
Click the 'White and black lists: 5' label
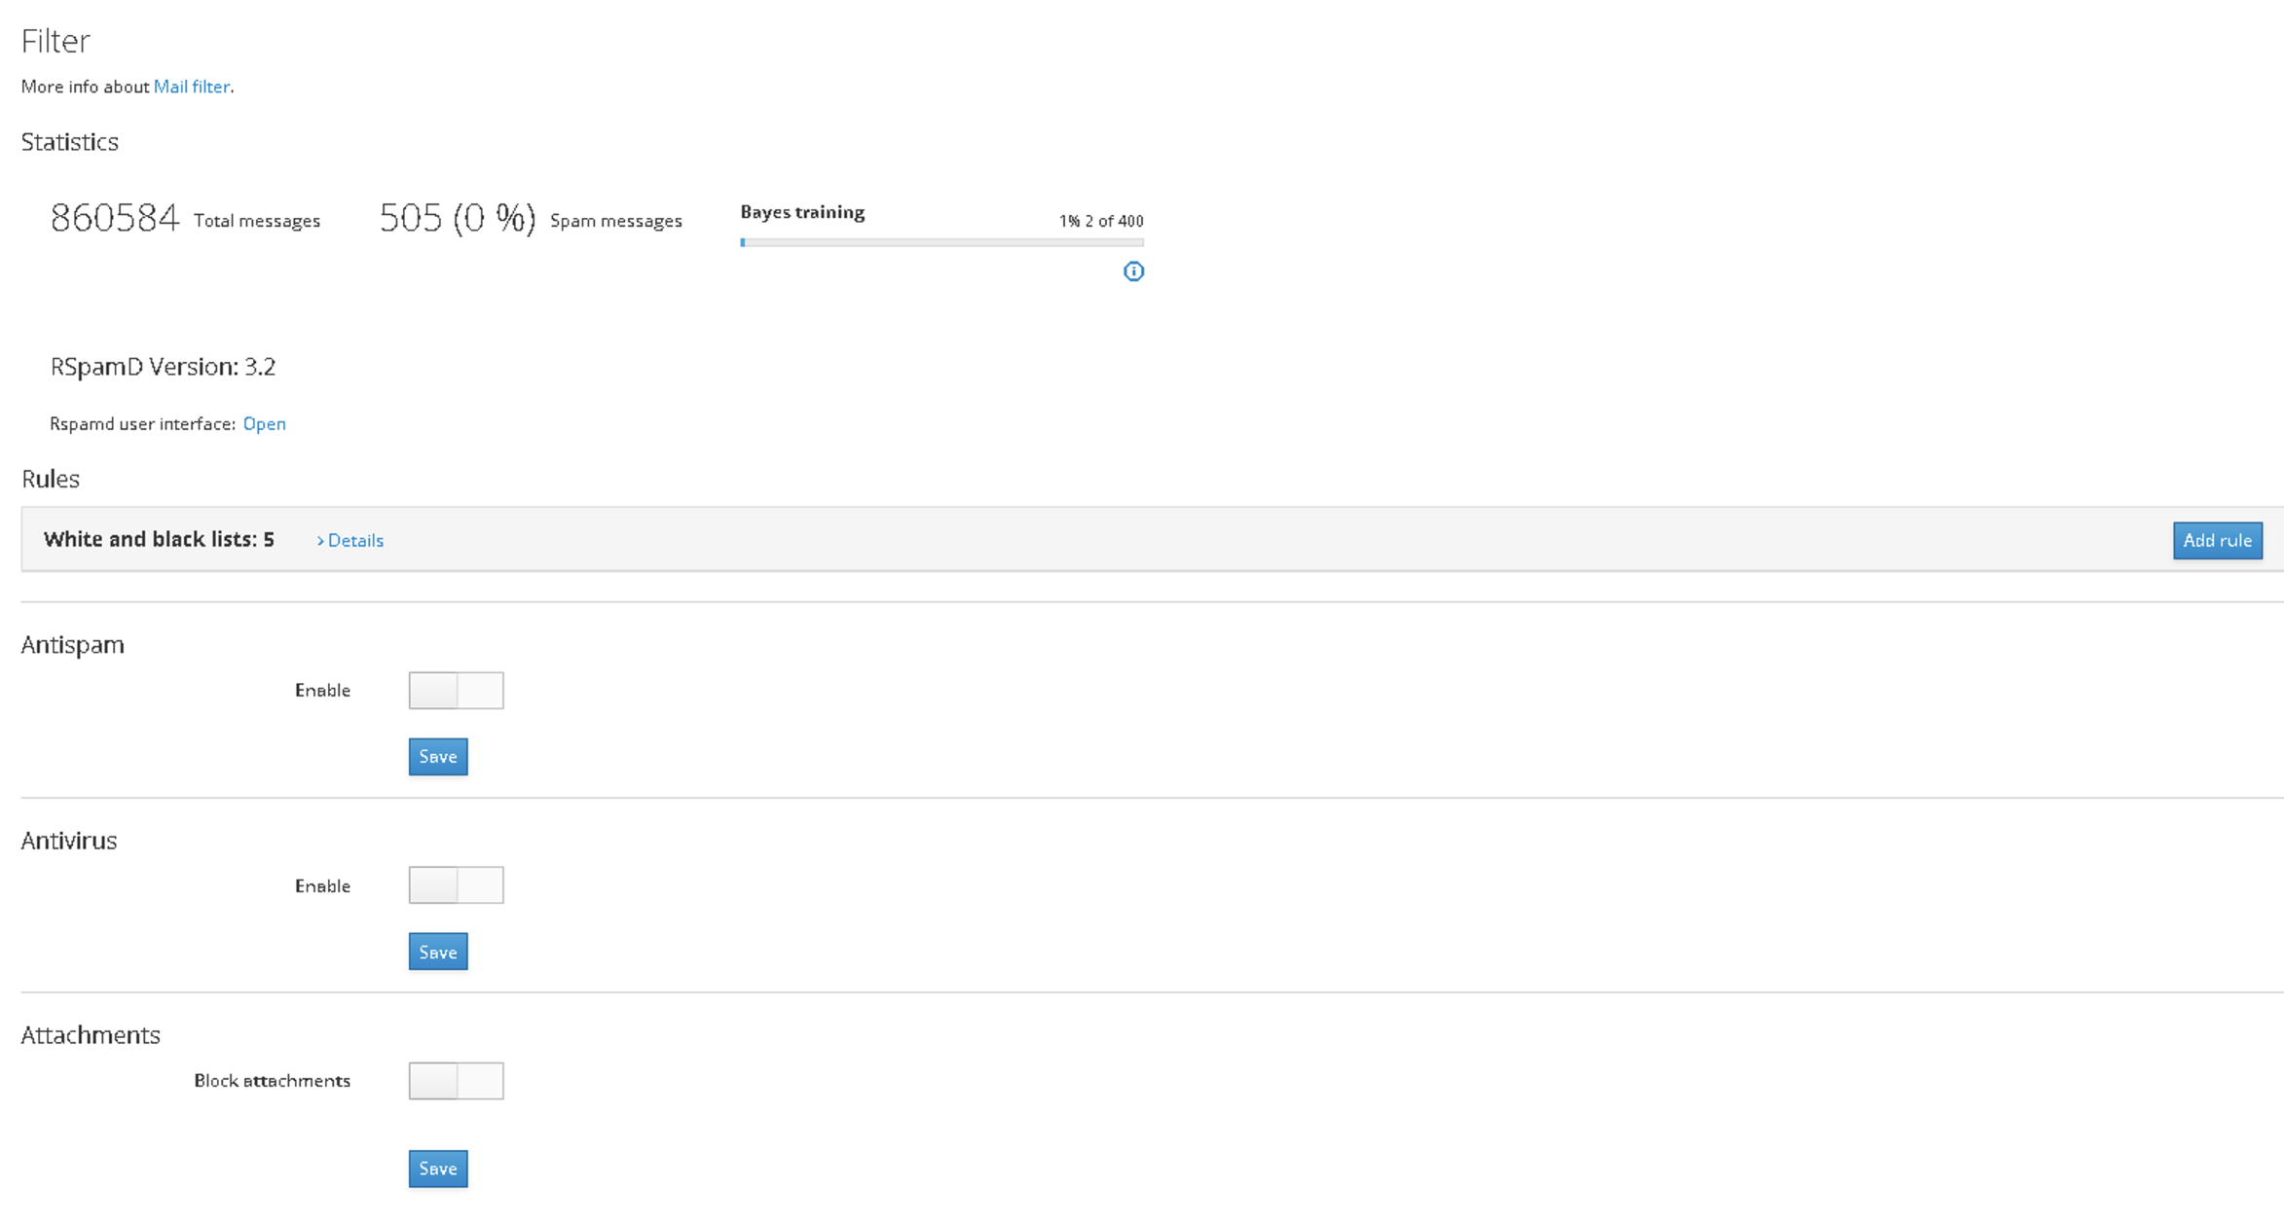(x=159, y=539)
